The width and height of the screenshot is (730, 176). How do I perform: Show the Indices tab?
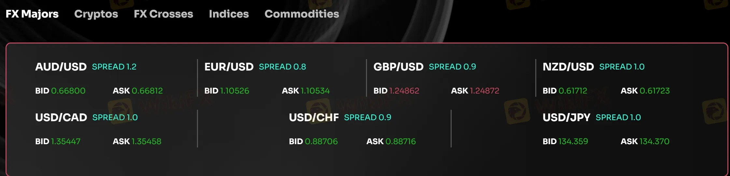[229, 14]
